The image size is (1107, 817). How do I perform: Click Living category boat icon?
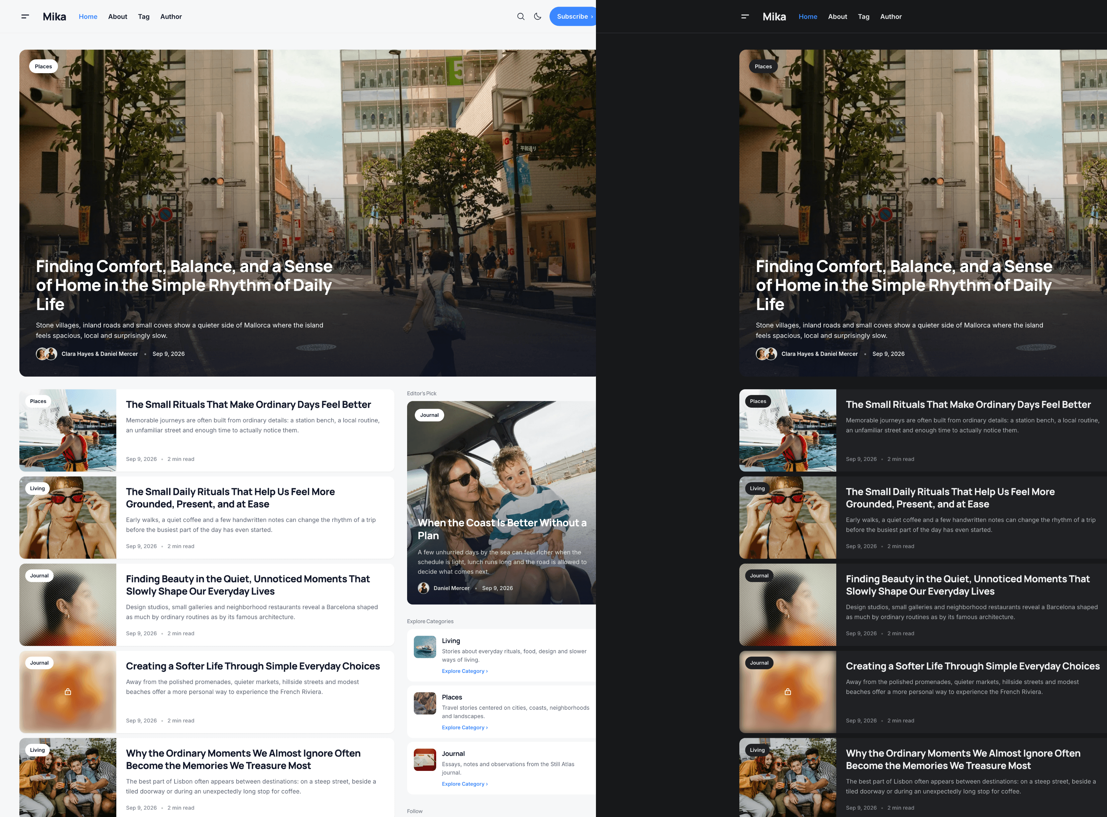click(x=425, y=646)
